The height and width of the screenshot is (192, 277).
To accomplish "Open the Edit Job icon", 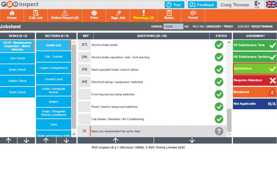I will pyautogui.click(x=35, y=16).
